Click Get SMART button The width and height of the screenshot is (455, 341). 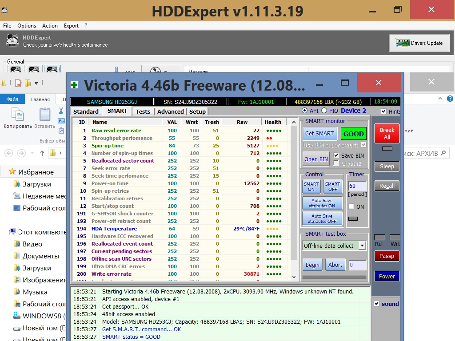click(x=319, y=133)
